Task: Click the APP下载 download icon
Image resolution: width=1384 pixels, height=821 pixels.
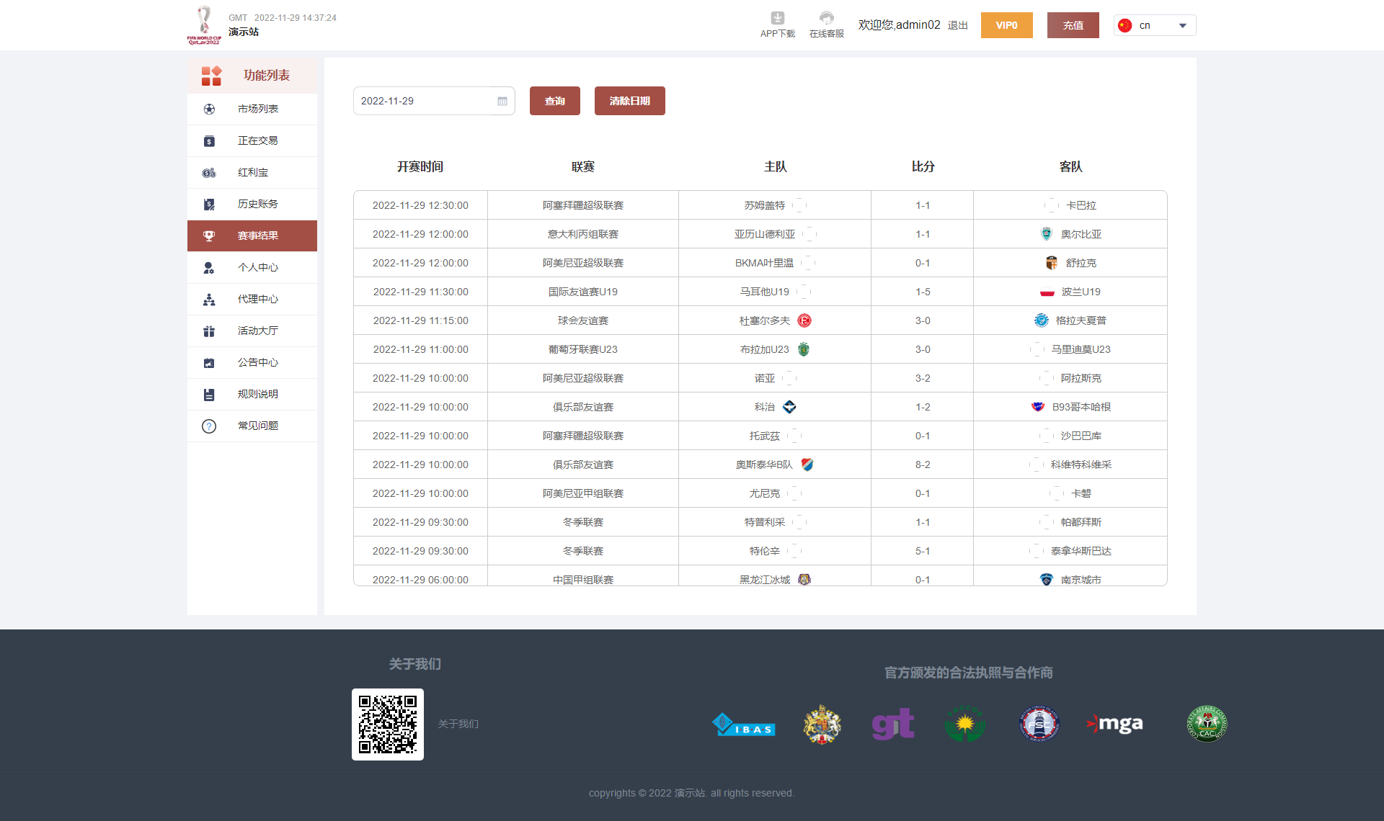Action: [777, 18]
